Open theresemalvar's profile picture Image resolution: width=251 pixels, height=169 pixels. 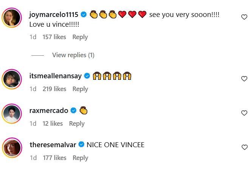[x=12, y=147]
